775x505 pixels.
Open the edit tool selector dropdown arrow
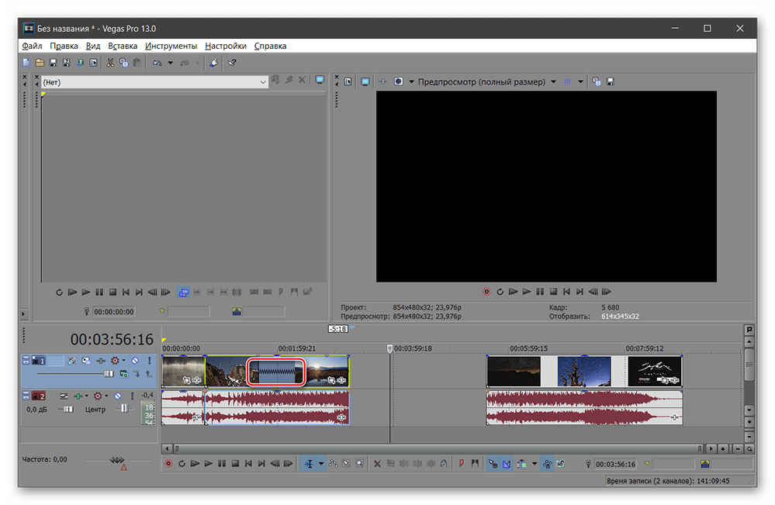pyautogui.click(x=321, y=463)
